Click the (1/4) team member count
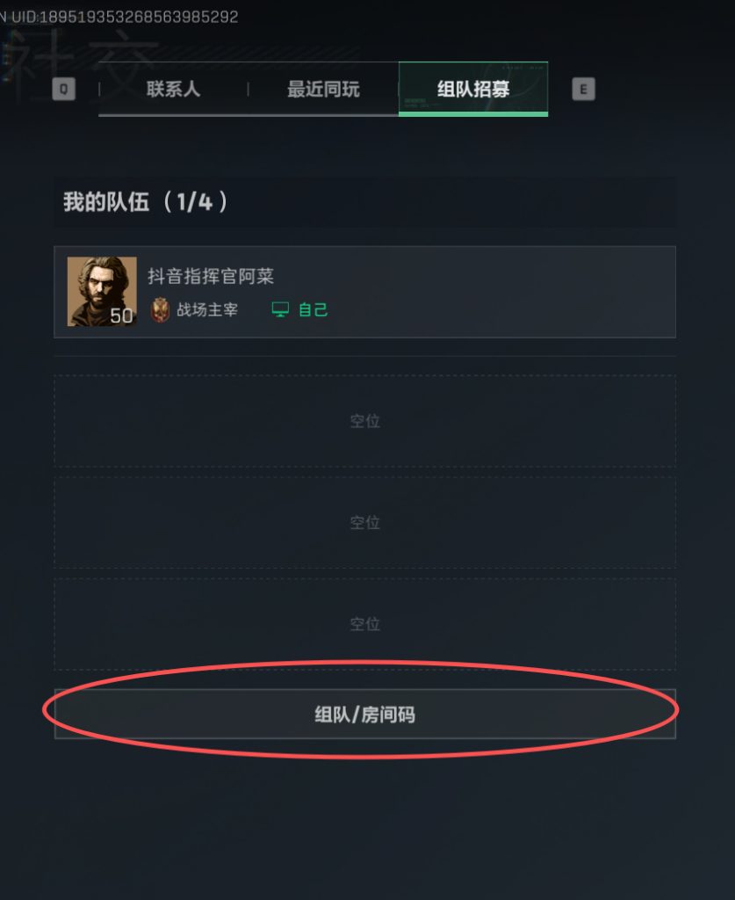Viewport: 735px width, 900px height. (x=195, y=202)
